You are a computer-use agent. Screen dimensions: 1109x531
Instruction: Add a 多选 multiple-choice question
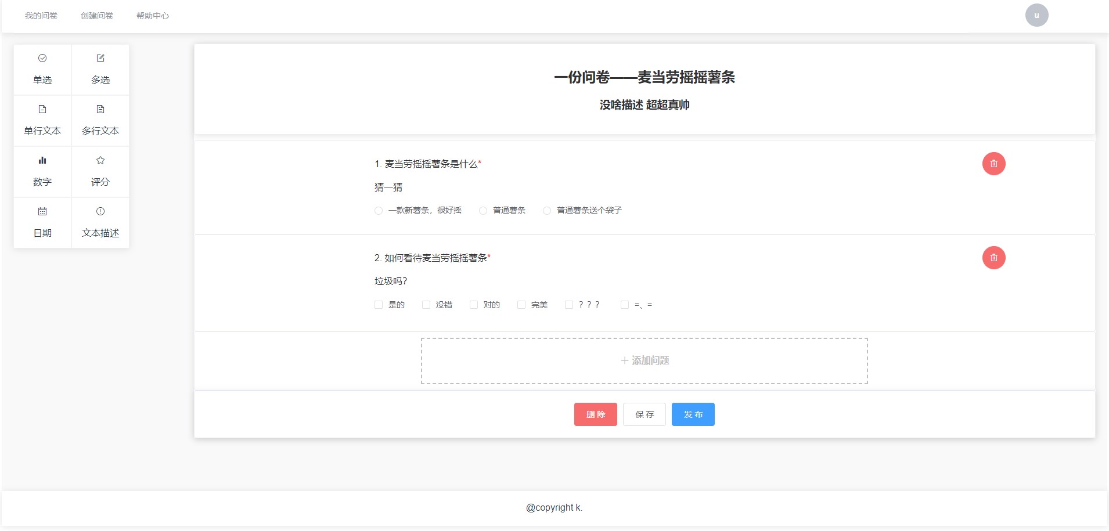tap(100, 70)
